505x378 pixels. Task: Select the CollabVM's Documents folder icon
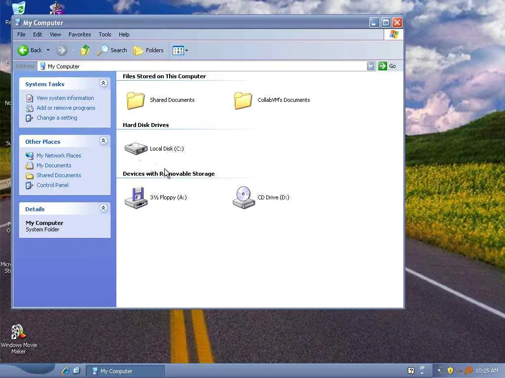coord(243,100)
